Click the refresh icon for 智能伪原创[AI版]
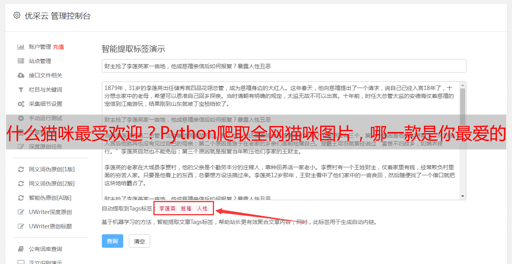The height and width of the screenshot is (264, 512). 21,198
